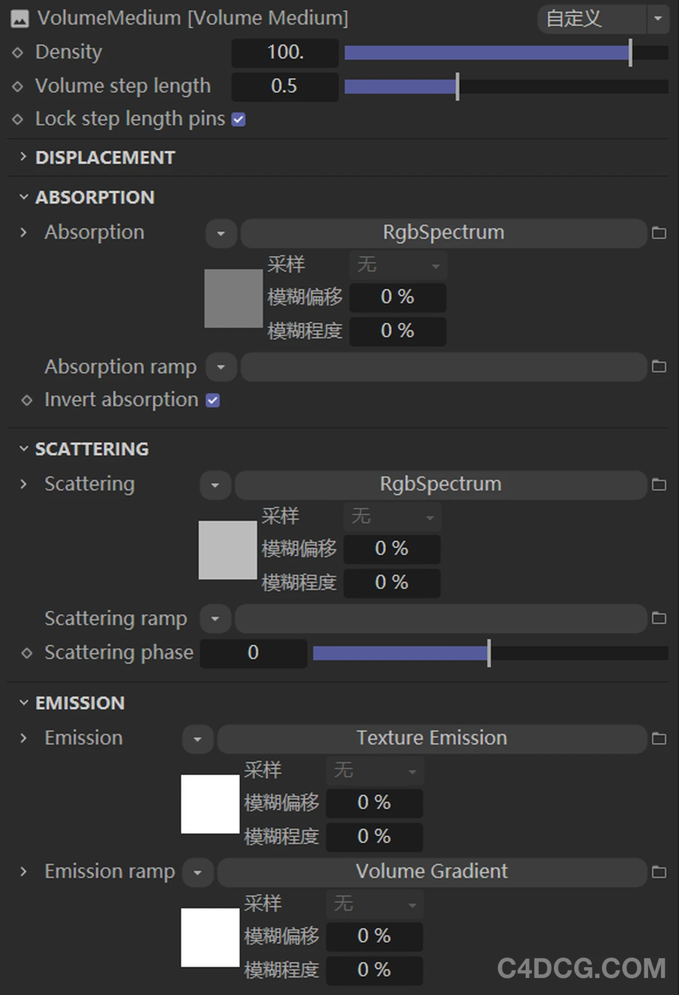The height and width of the screenshot is (995, 679).
Task: Click the folder icon beside Absorption RgbSpectrum
Action: 659,233
